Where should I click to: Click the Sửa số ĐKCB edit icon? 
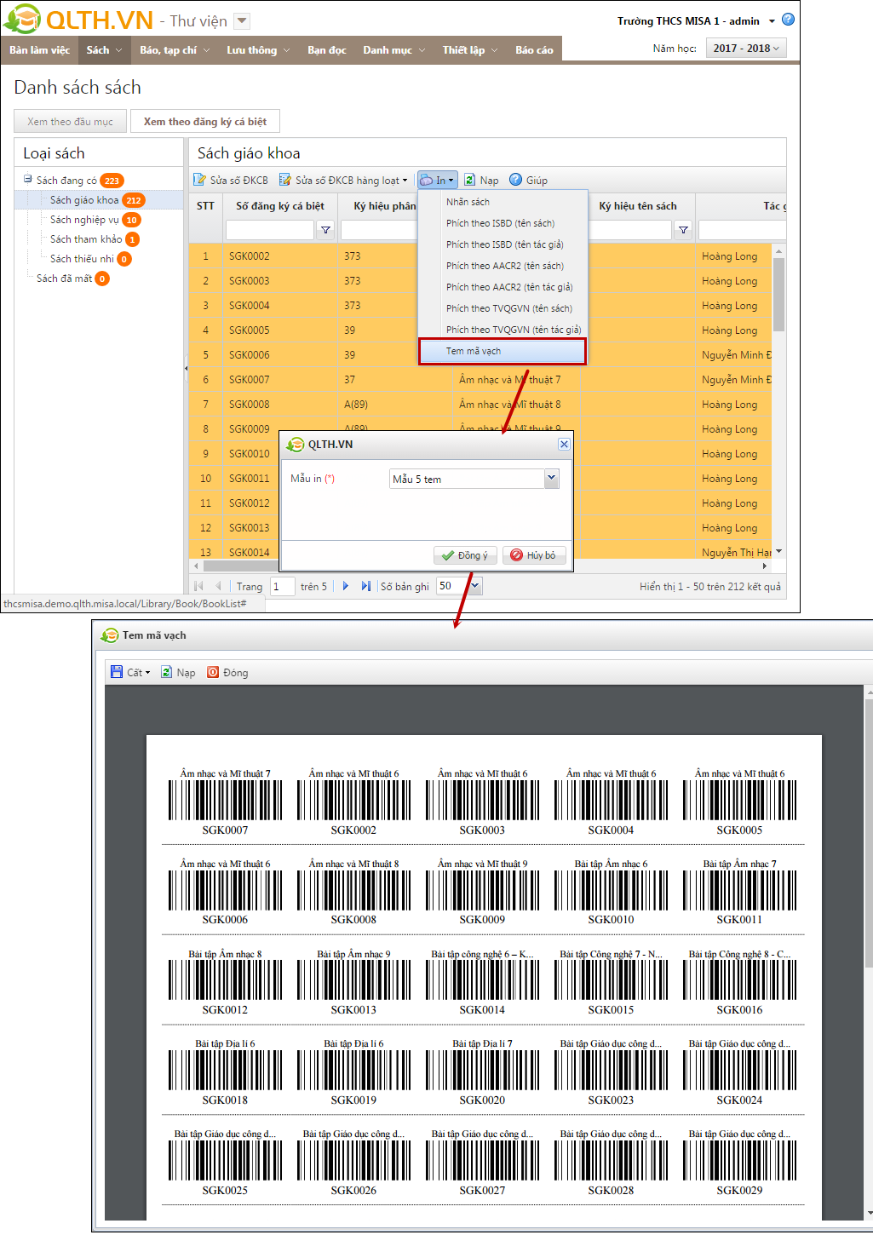tap(200, 180)
